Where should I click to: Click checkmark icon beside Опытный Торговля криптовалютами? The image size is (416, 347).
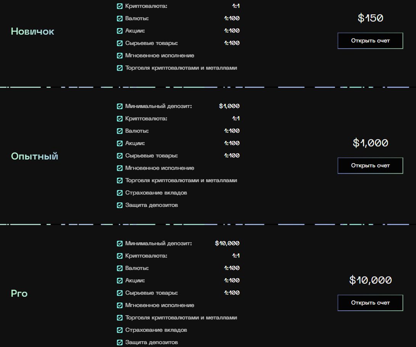coord(120,180)
